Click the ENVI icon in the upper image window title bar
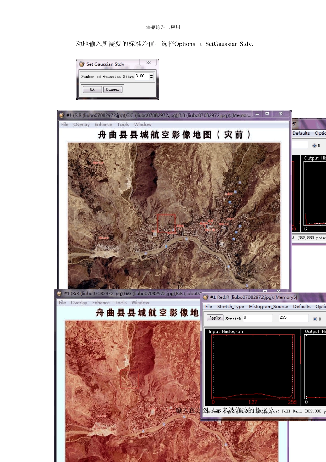 62,115
